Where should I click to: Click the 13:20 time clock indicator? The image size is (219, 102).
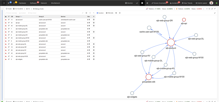click(x=9, y=9)
